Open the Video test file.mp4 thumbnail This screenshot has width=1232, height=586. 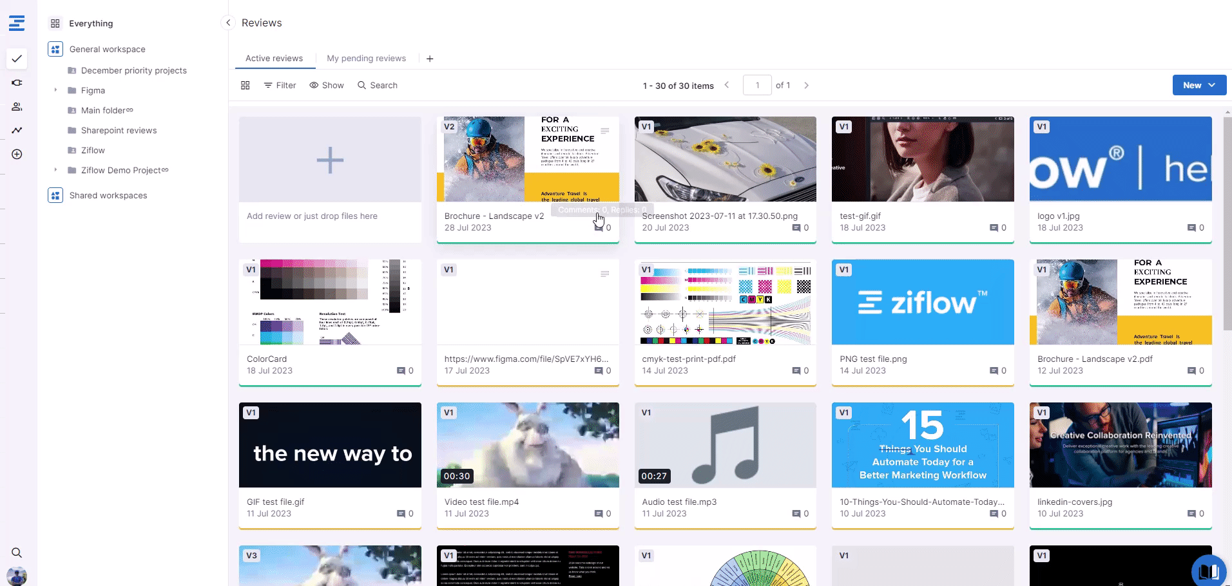click(x=528, y=445)
